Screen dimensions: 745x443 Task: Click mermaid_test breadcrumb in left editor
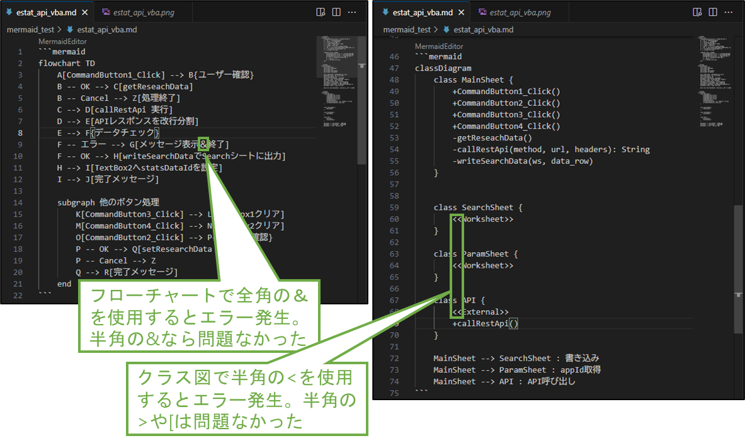coord(30,30)
